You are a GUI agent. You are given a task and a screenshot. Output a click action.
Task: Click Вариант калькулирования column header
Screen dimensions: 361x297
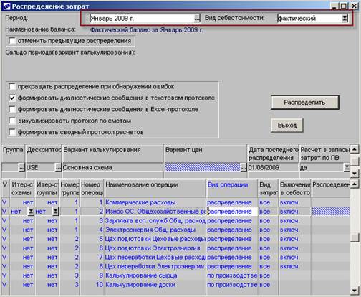pos(113,153)
